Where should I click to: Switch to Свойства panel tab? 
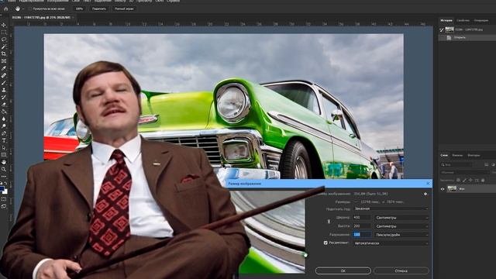(463, 20)
